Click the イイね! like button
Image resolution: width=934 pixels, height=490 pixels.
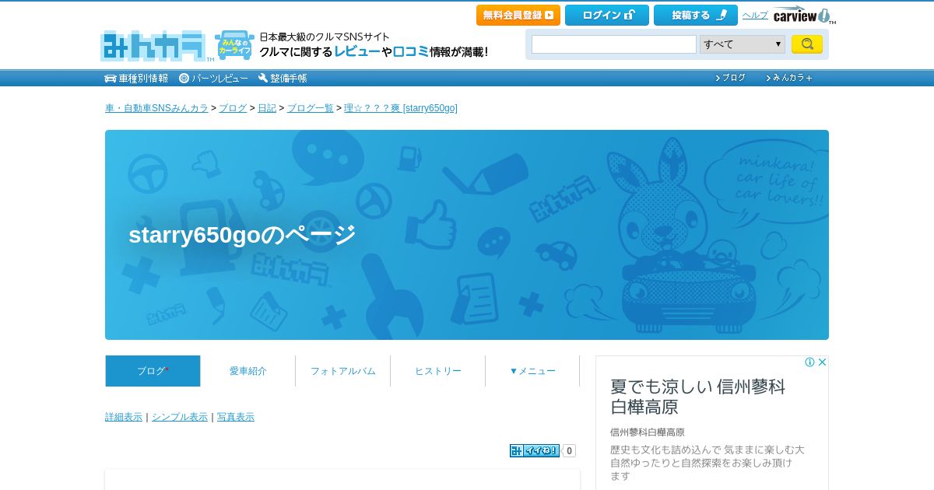tap(535, 450)
